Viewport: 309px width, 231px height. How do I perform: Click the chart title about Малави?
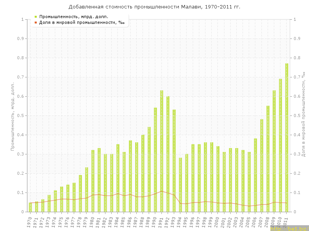(154, 7)
